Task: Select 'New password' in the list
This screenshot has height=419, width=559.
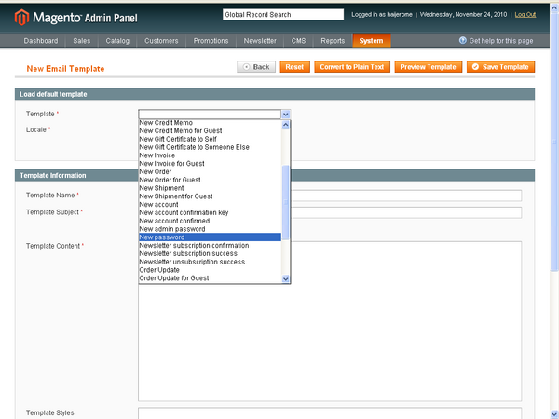Action: tap(161, 237)
